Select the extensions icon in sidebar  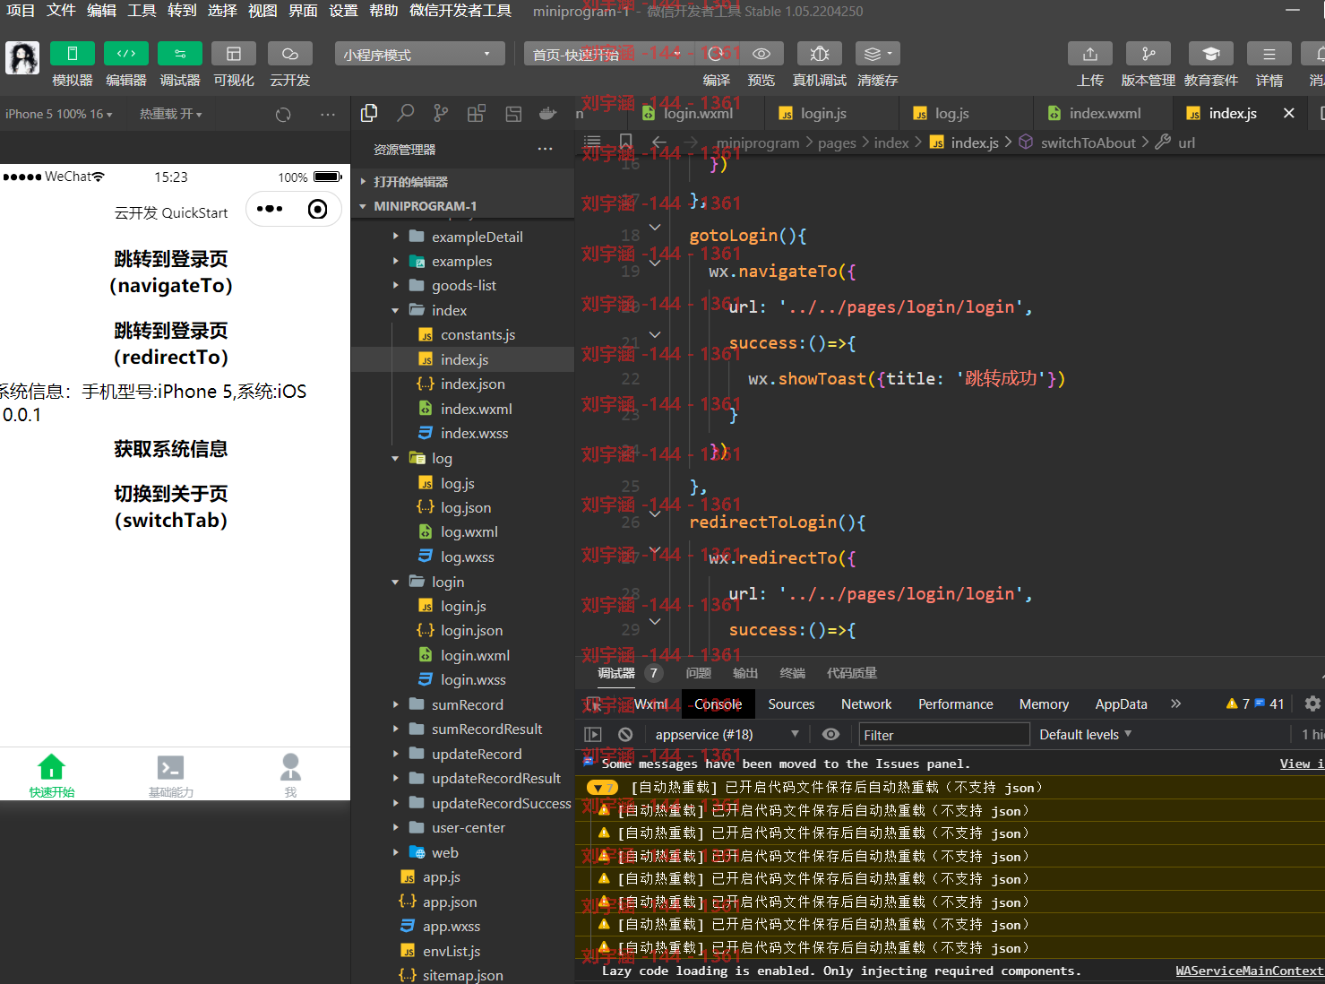coord(477,113)
